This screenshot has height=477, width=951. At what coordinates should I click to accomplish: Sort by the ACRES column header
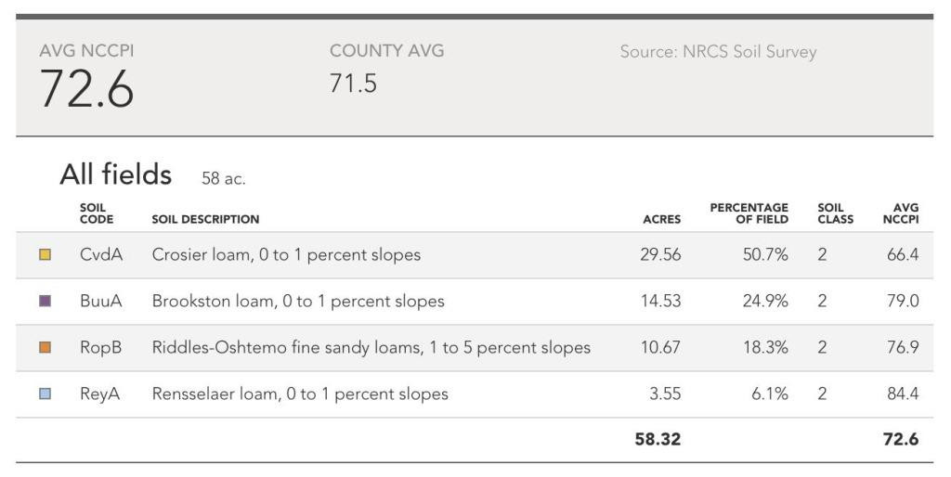661,220
